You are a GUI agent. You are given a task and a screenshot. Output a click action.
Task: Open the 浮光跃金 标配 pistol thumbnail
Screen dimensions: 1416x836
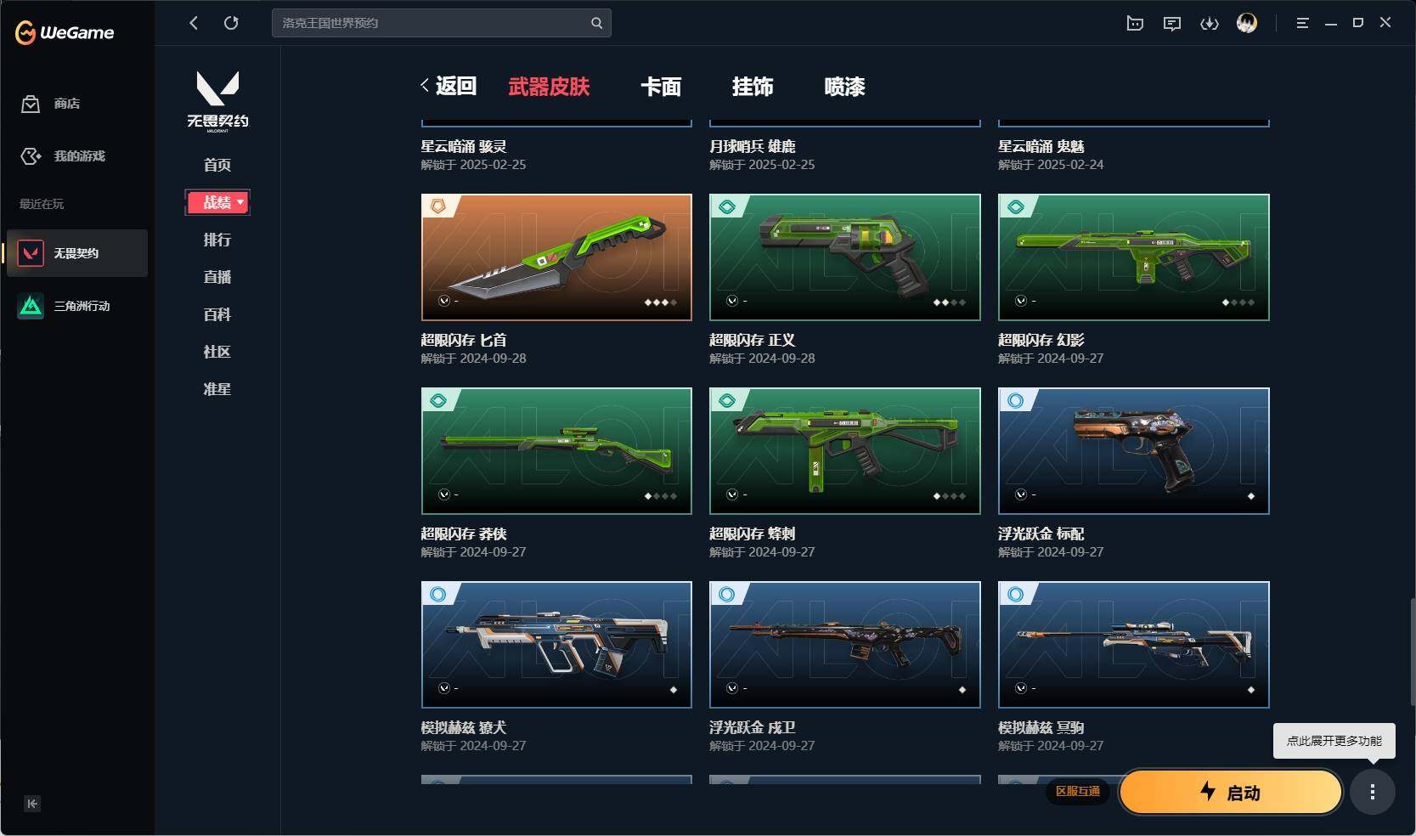pyautogui.click(x=1134, y=451)
